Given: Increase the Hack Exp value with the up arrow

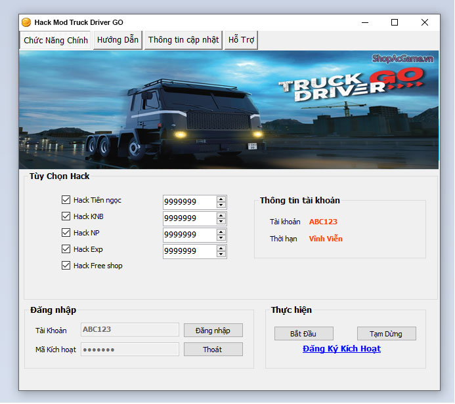Looking at the screenshot, I should 221,249.
